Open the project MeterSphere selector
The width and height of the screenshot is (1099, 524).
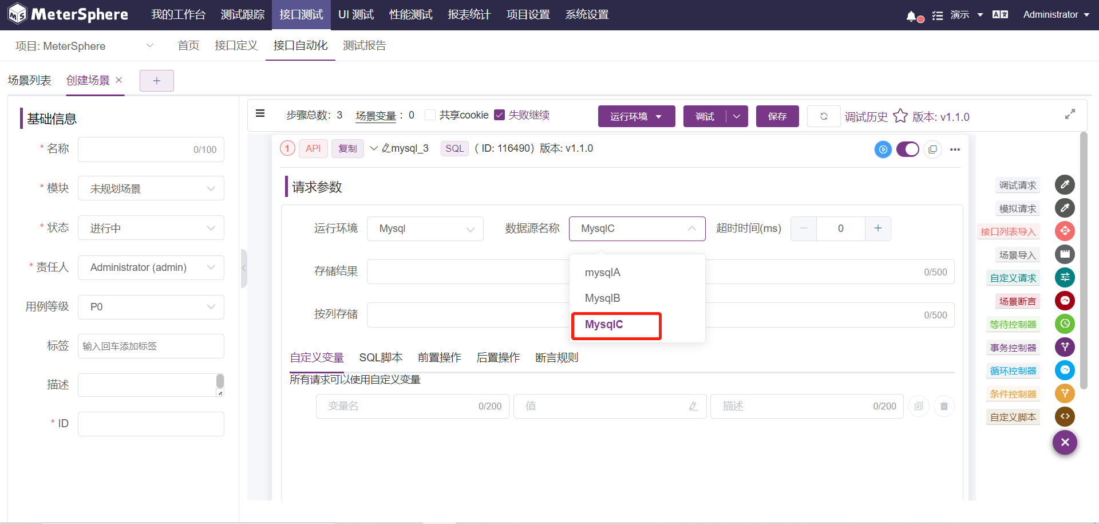pos(85,46)
